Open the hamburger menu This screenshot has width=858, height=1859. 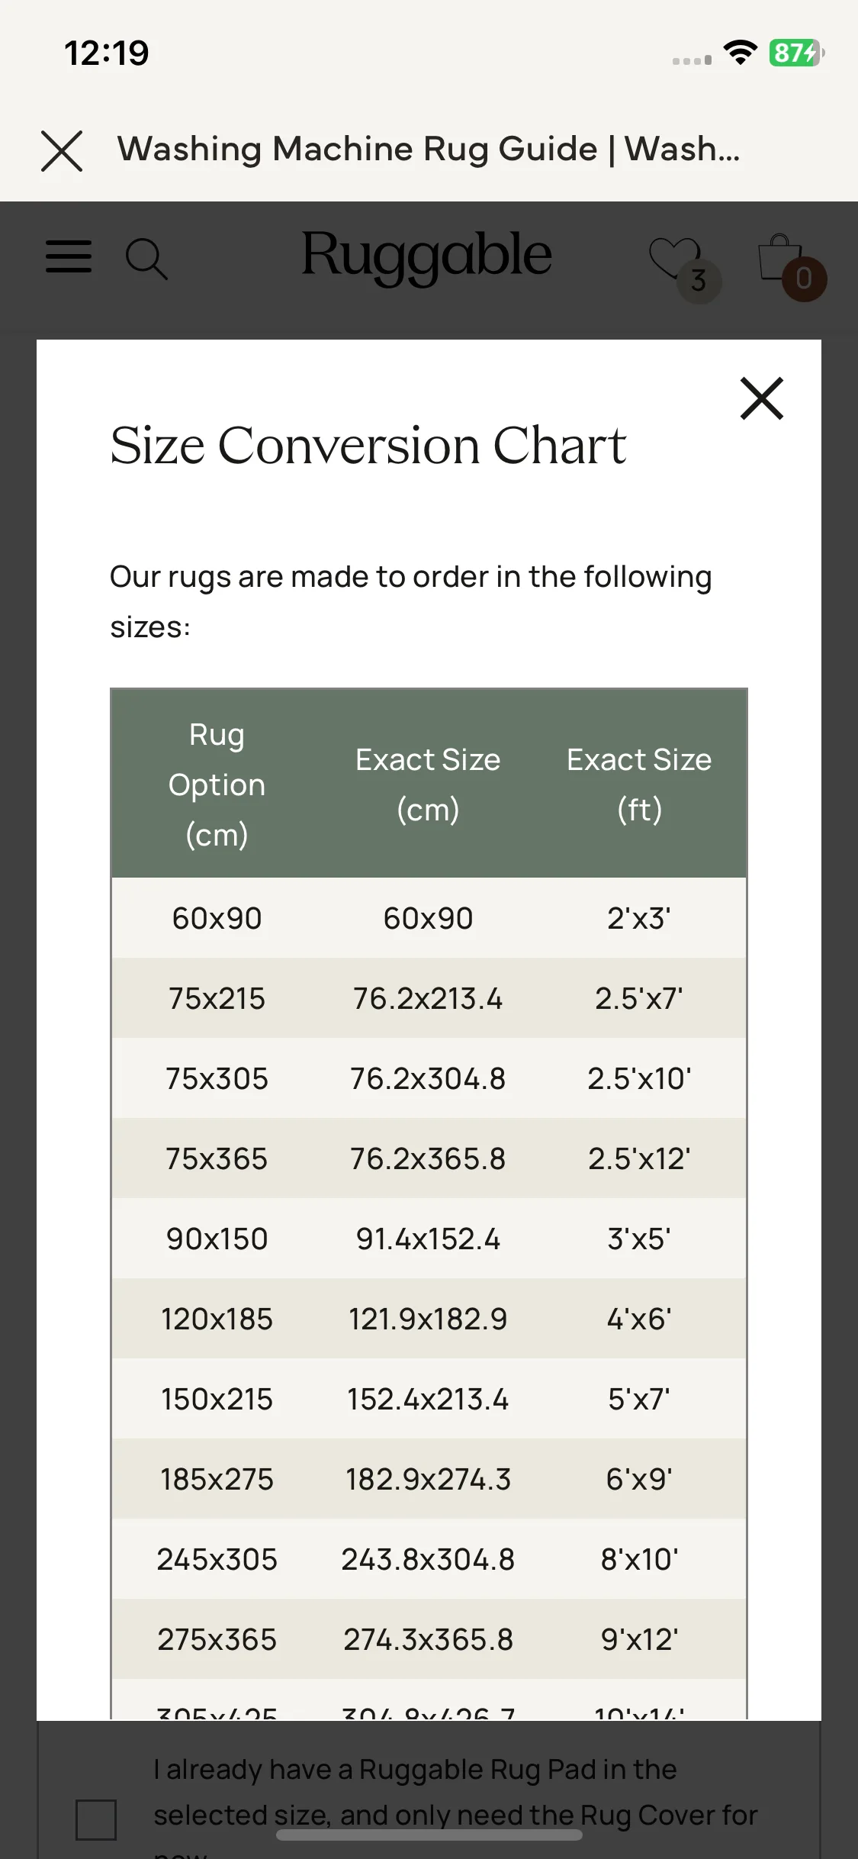(69, 256)
